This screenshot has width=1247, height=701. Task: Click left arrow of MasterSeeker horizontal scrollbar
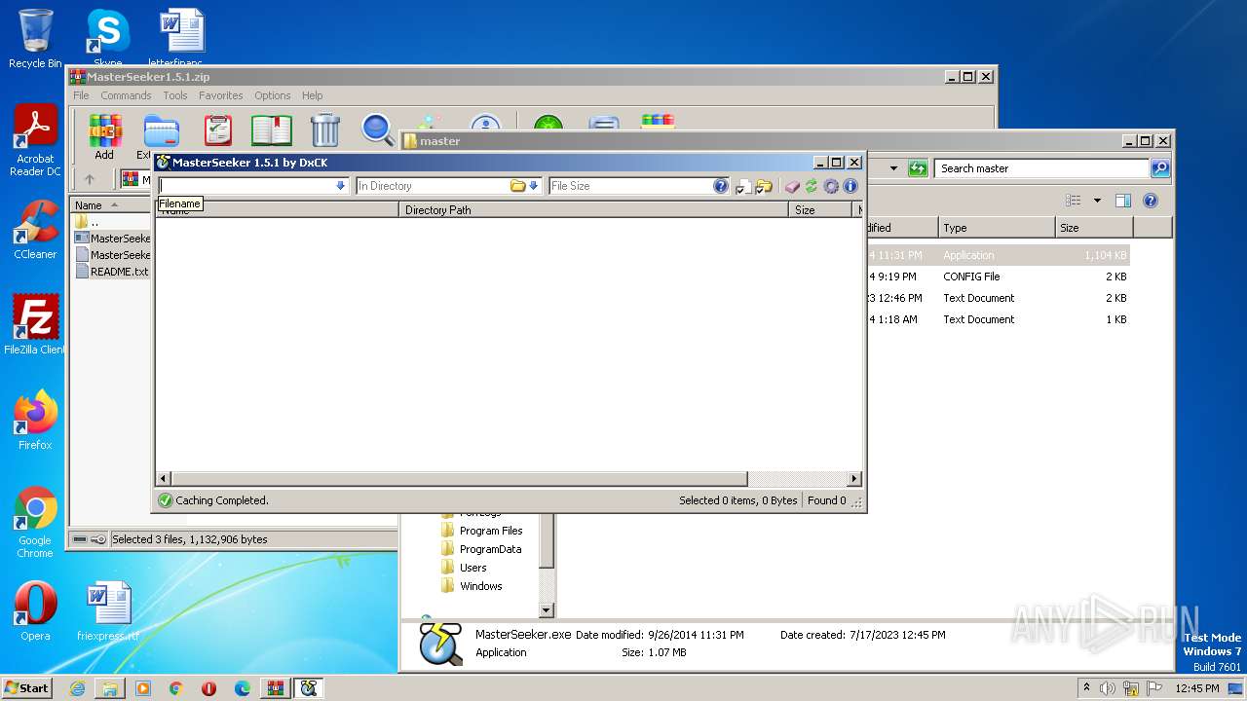click(x=164, y=479)
